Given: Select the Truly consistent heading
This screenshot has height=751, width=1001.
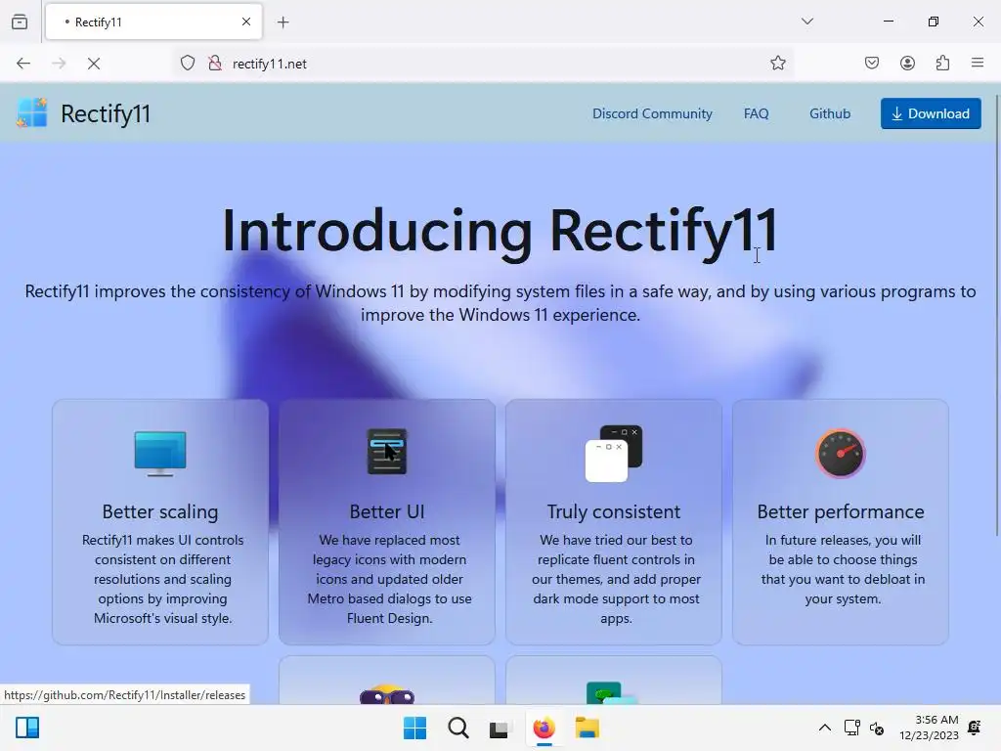Looking at the screenshot, I should (x=614, y=512).
